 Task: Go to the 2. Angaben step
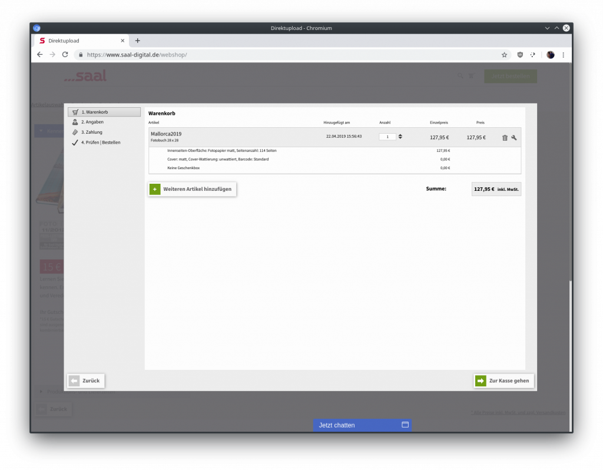(x=92, y=122)
